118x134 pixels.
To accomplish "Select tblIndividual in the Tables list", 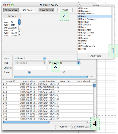I will [x=95, y=25].
